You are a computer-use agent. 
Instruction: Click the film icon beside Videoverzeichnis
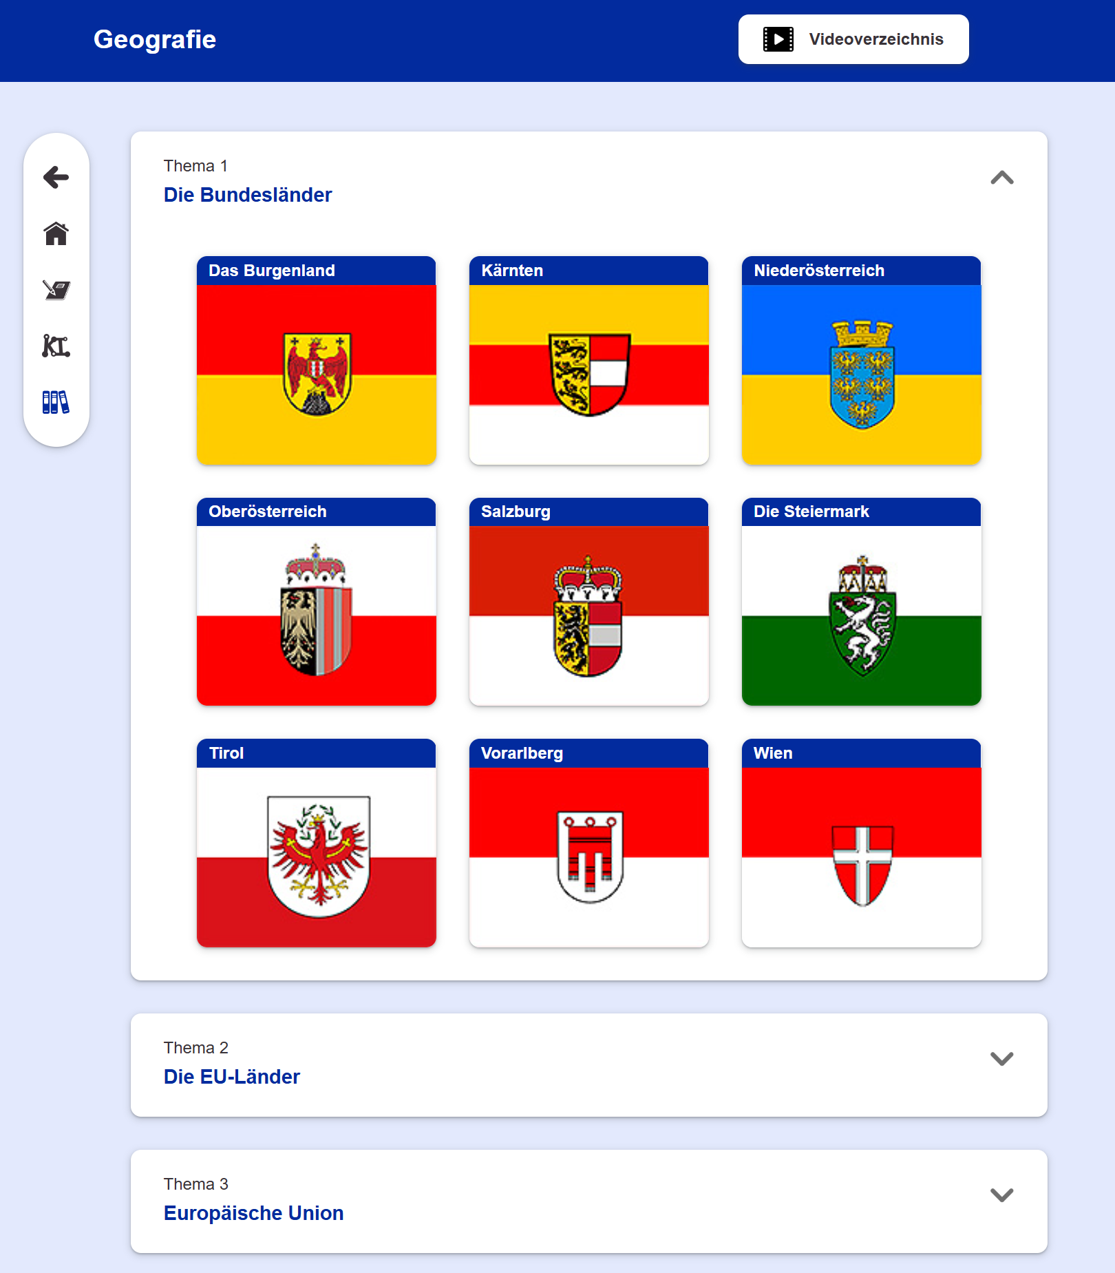pyautogui.click(x=778, y=39)
